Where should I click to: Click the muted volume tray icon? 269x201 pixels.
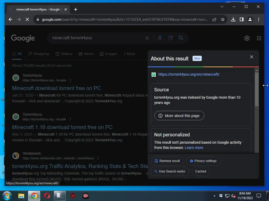233,196
